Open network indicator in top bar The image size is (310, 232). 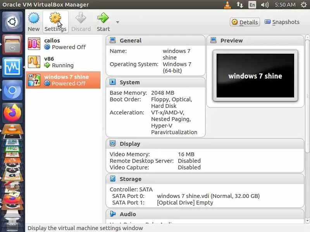coord(239,5)
